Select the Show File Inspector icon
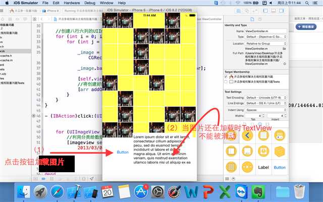This screenshot has width=323, height=202. pos(252,19)
